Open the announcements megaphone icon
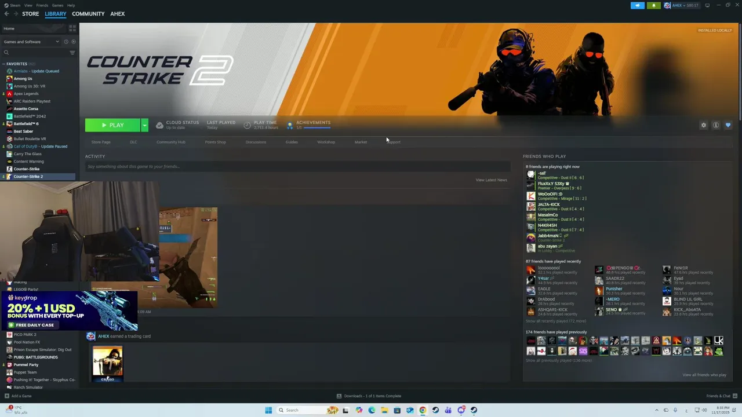This screenshot has height=417, width=742. click(x=637, y=5)
